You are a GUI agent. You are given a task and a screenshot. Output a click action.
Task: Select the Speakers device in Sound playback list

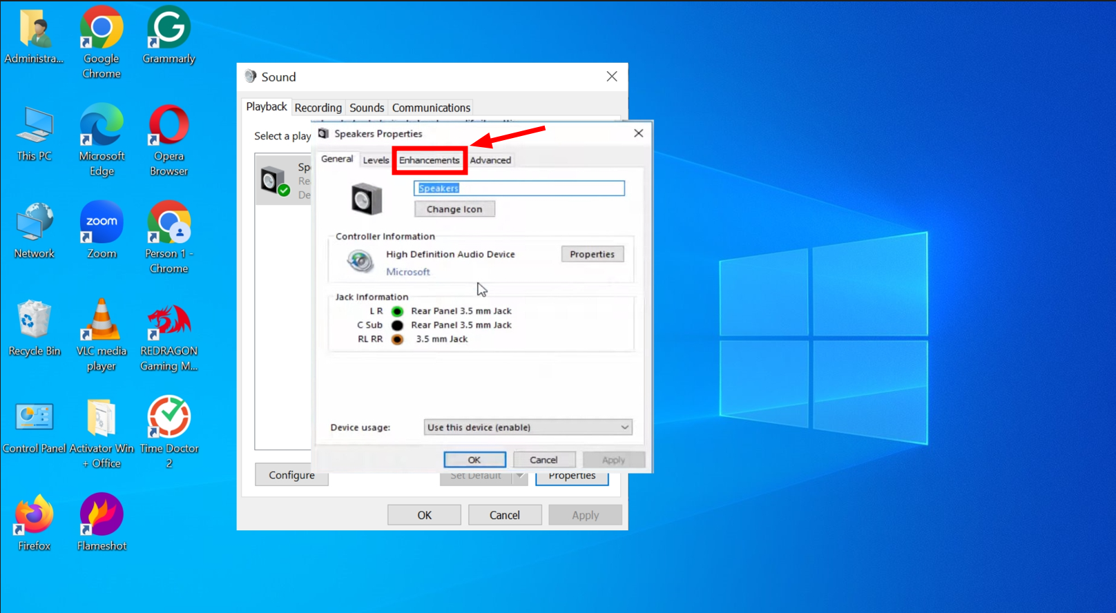[284, 180]
